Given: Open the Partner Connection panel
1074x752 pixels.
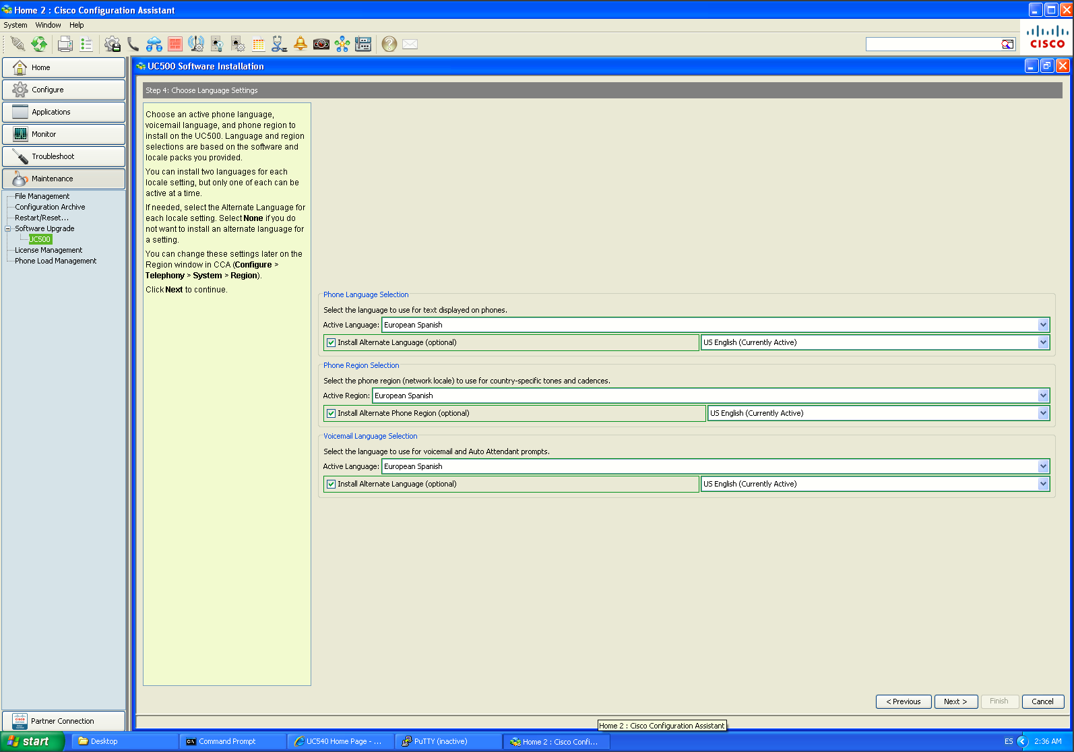Looking at the screenshot, I should 63,721.
